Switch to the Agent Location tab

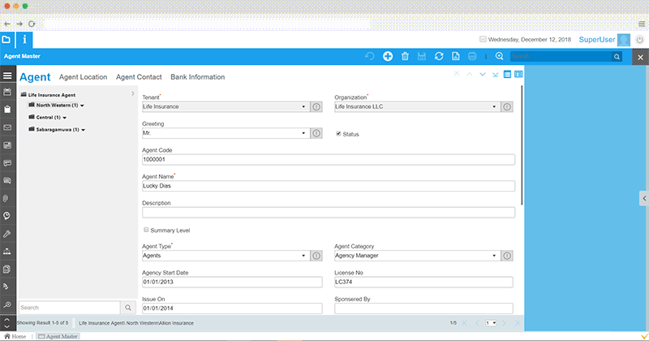(83, 77)
